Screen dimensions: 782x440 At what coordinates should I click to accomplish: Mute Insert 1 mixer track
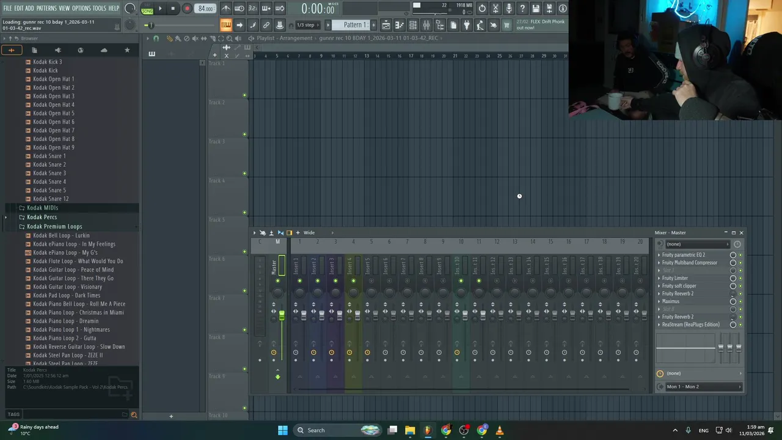click(x=299, y=281)
